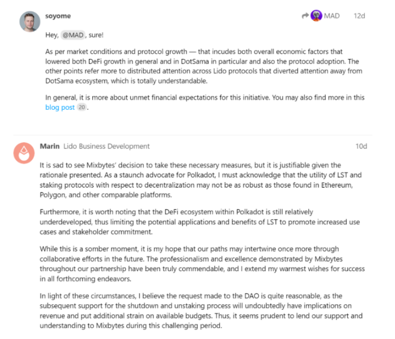Viewport: 395px width, 339px height.
Task: Click the word 'sure!' in soyome's greeting
Action: pos(96,35)
